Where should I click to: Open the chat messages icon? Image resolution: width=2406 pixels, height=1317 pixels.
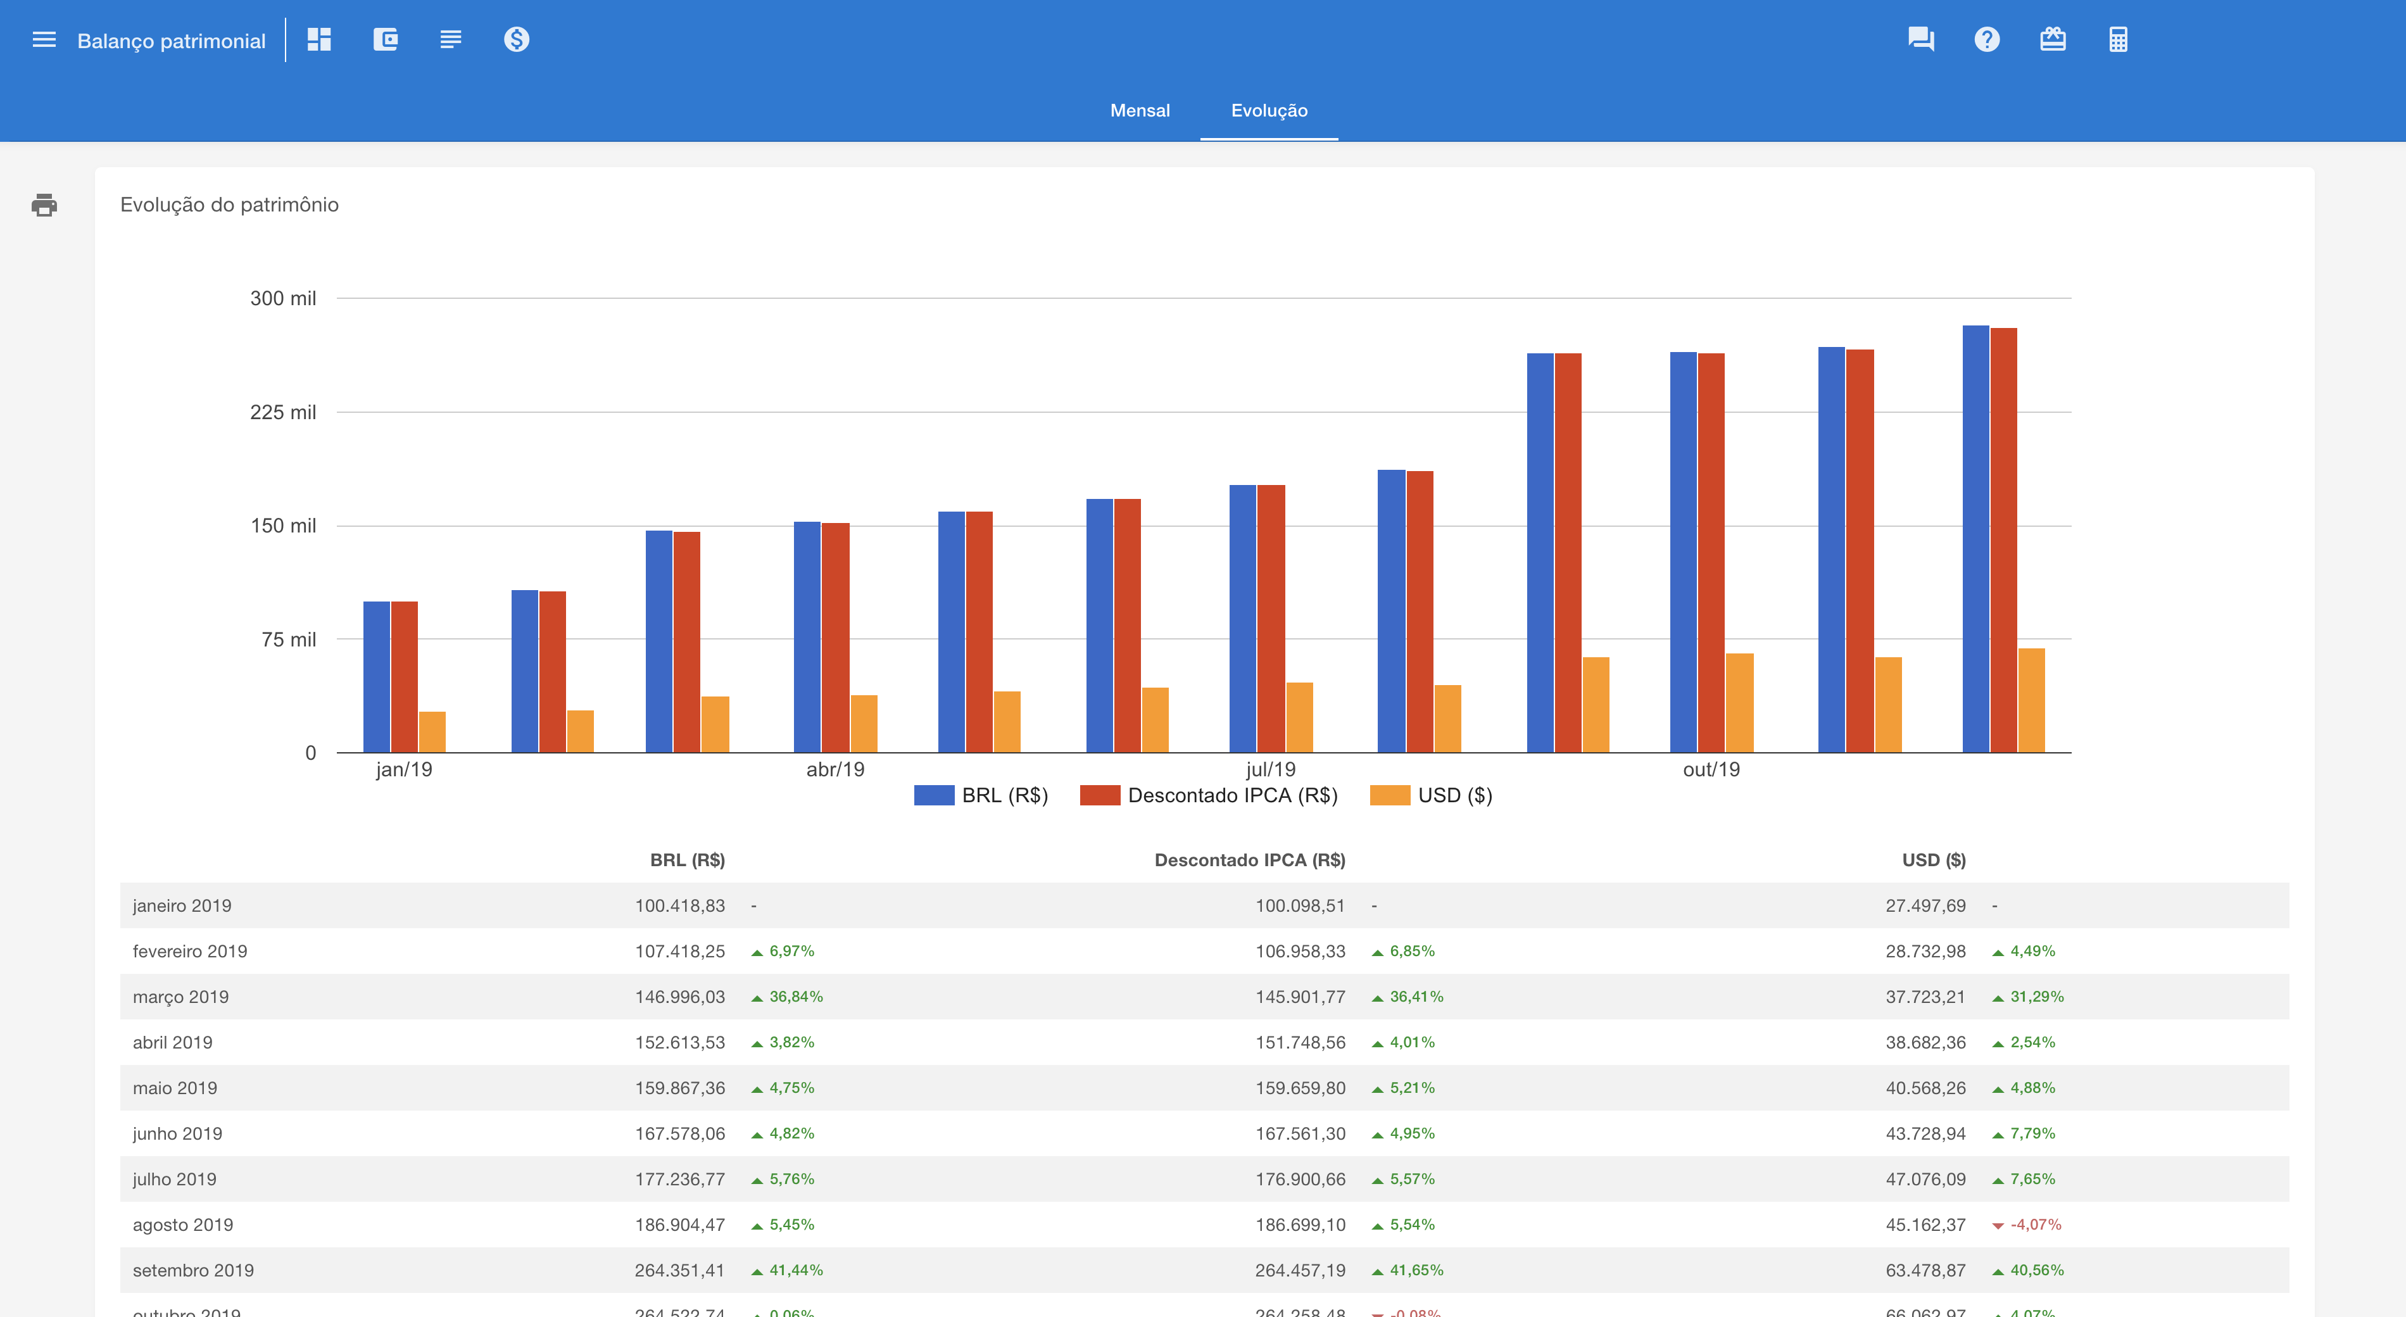[1920, 39]
